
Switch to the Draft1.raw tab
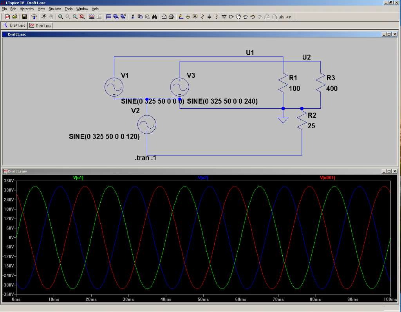point(41,26)
